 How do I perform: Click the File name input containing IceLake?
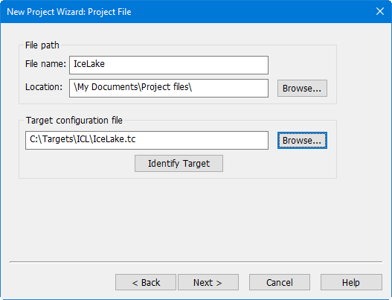pyautogui.click(x=169, y=65)
